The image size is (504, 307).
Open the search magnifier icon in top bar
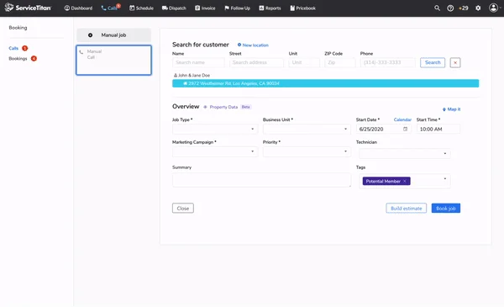(437, 8)
